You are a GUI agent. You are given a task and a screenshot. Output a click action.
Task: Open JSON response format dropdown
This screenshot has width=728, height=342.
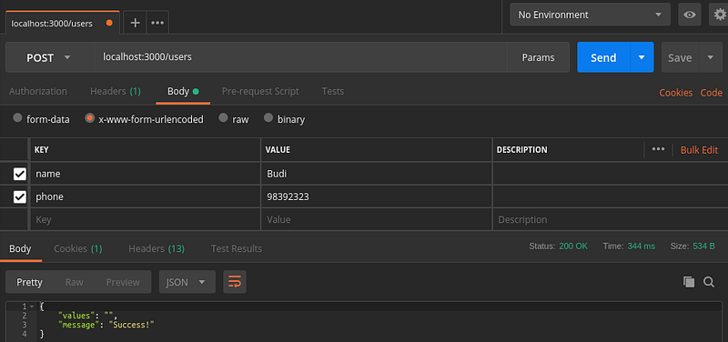coord(187,282)
